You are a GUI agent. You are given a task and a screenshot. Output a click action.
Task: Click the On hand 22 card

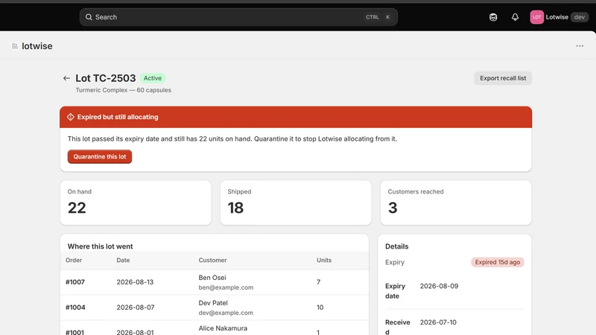[136, 202]
